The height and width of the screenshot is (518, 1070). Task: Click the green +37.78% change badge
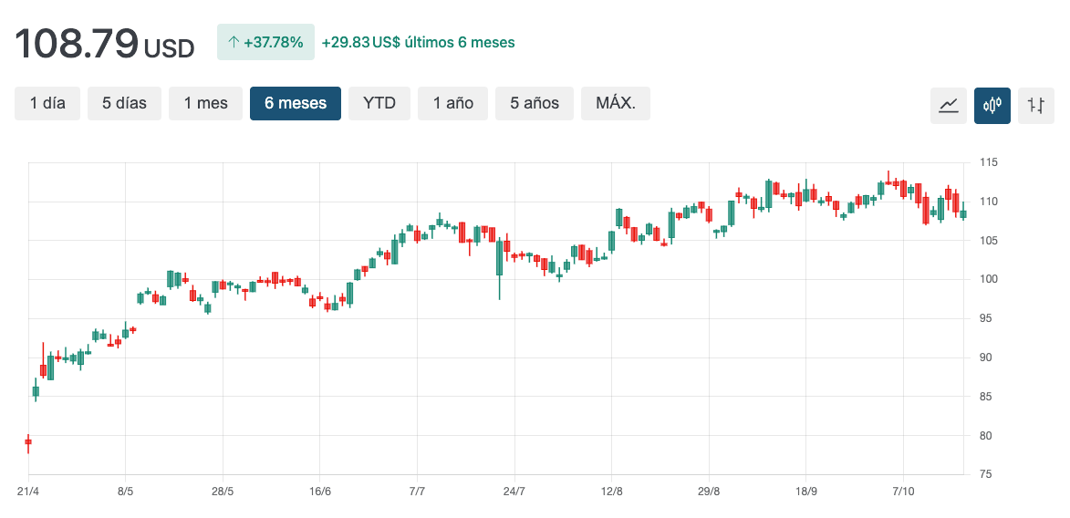click(265, 42)
